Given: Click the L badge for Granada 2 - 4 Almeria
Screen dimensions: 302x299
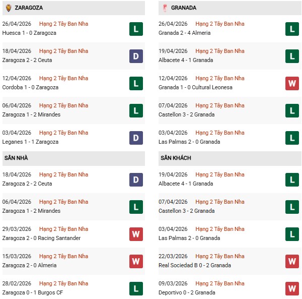Looking at the screenshot, I should pyautogui.click(x=292, y=29).
